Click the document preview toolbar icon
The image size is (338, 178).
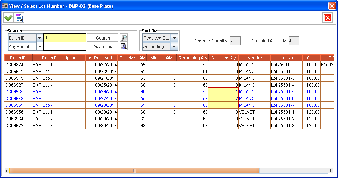(20, 17)
